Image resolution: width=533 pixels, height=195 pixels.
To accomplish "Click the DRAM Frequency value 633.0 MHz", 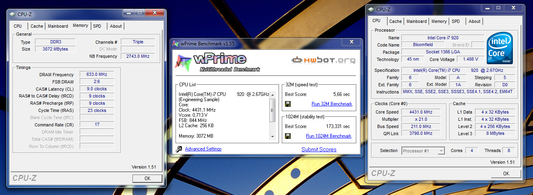I will [97, 75].
